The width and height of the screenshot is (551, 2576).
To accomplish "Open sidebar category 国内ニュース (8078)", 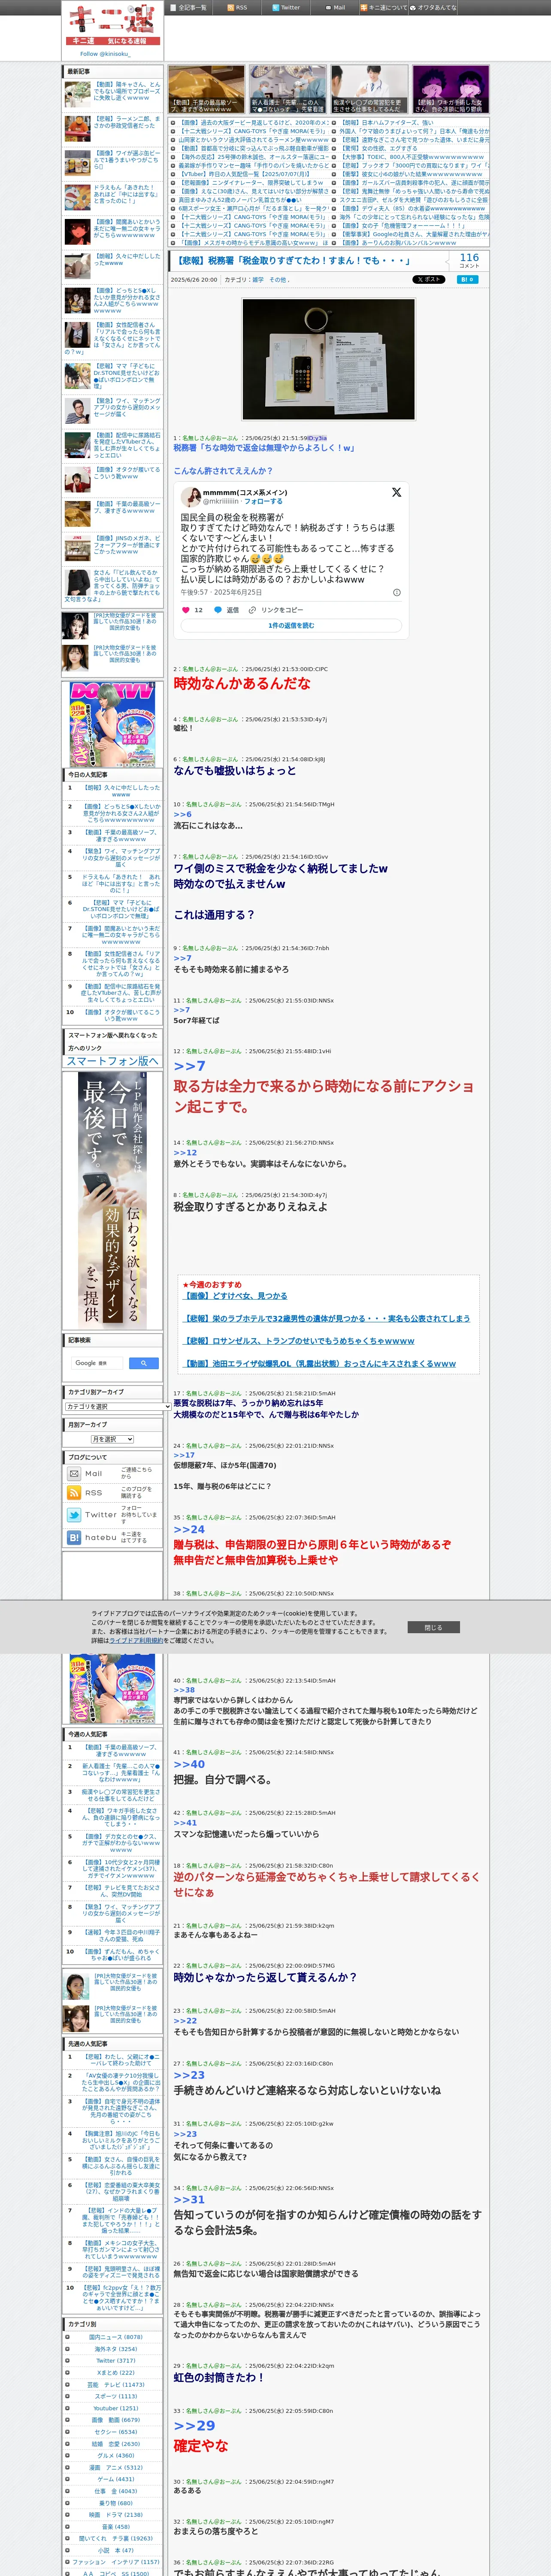I will (x=115, y=2337).
